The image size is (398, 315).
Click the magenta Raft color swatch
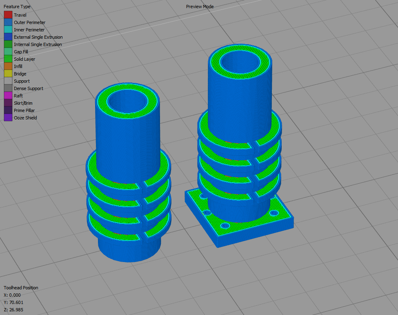[x=8, y=96]
